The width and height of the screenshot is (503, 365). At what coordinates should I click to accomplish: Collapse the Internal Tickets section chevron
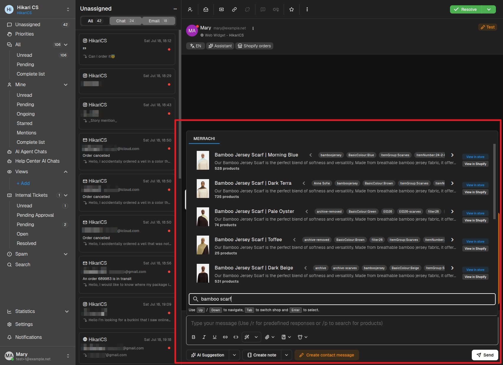(x=66, y=195)
